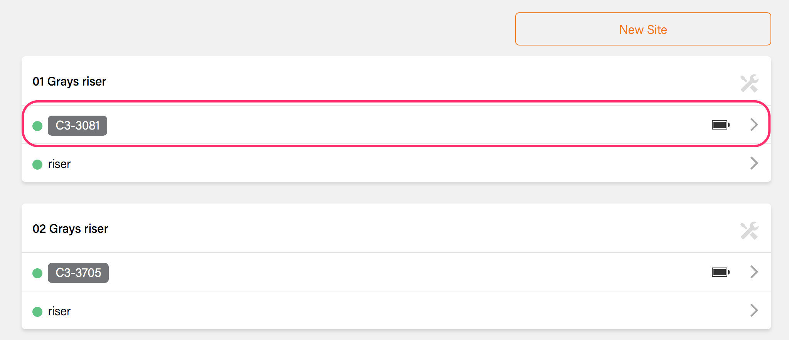Select the C3-3081 device tag
789x340 pixels.
(78, 126)
